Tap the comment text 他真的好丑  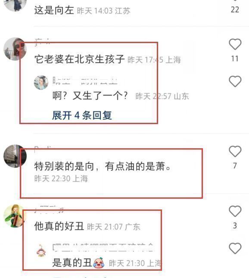(x=59, y=226)
